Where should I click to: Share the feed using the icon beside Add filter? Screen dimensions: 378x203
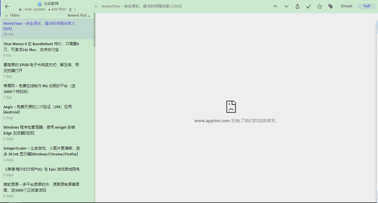[x=70, y=10]
